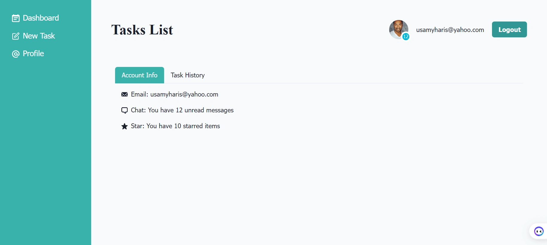Click the envelope icon beside Email
This screenshot has width=547, height=245.
pyautogui.click(x=124, y=94)
